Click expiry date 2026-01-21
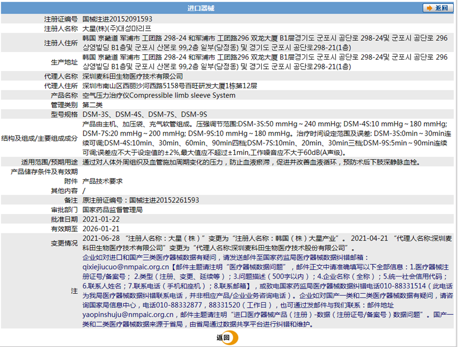458x347 pixels. tap(101, 229)
